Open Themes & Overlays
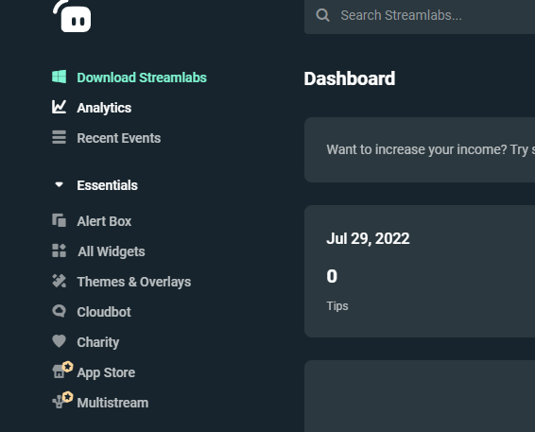This screenshot has width=535, height=432. point(134,282)
